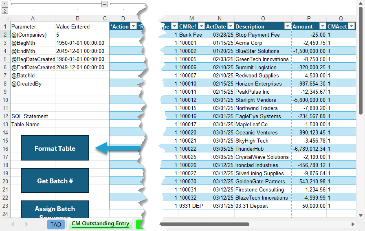Viewport: 365px width, 231px height.
Task: Click the SQL Statement cell
Action: click(x=33, y=116)
